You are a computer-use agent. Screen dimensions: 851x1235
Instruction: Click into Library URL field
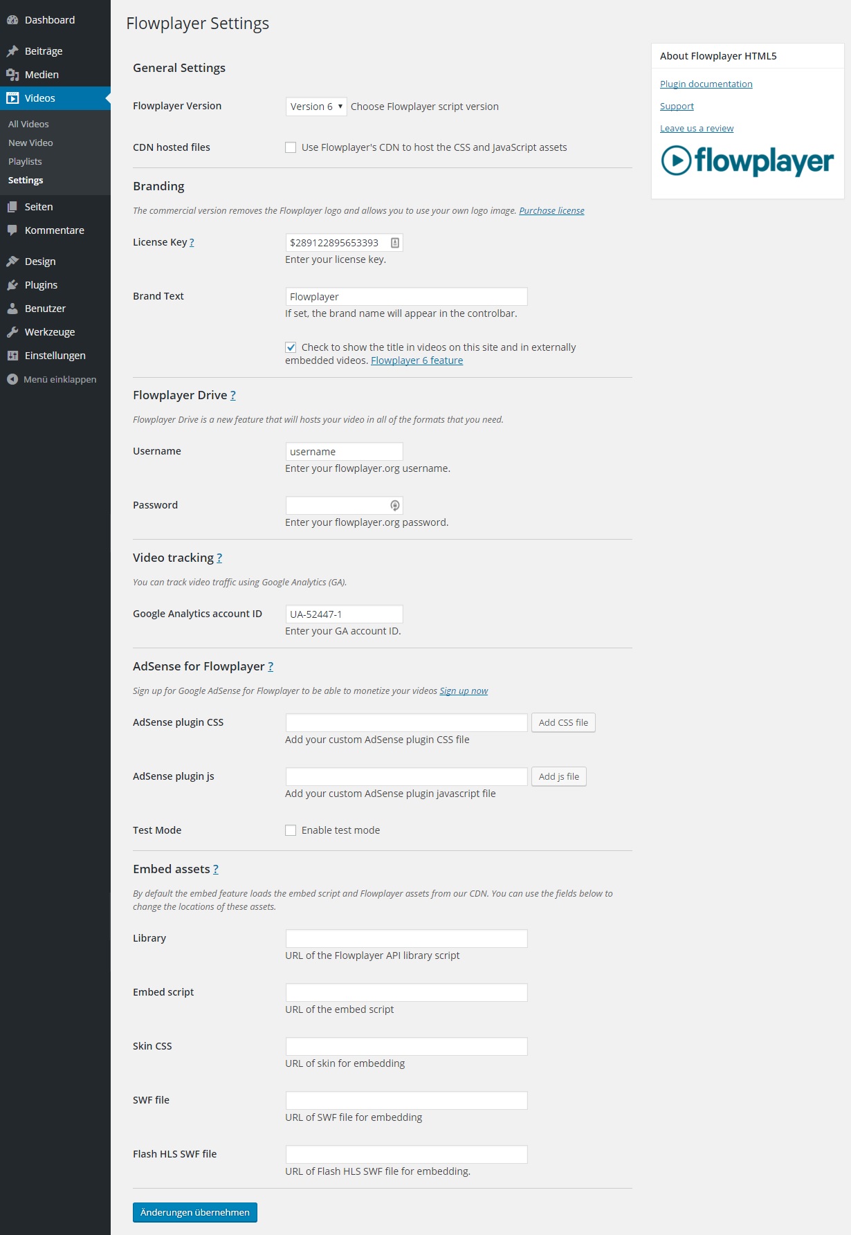pos(406,939)
